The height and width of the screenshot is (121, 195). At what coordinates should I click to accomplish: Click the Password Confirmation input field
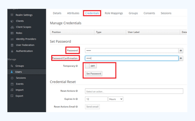pyautogui.click(x=131, y=58)
